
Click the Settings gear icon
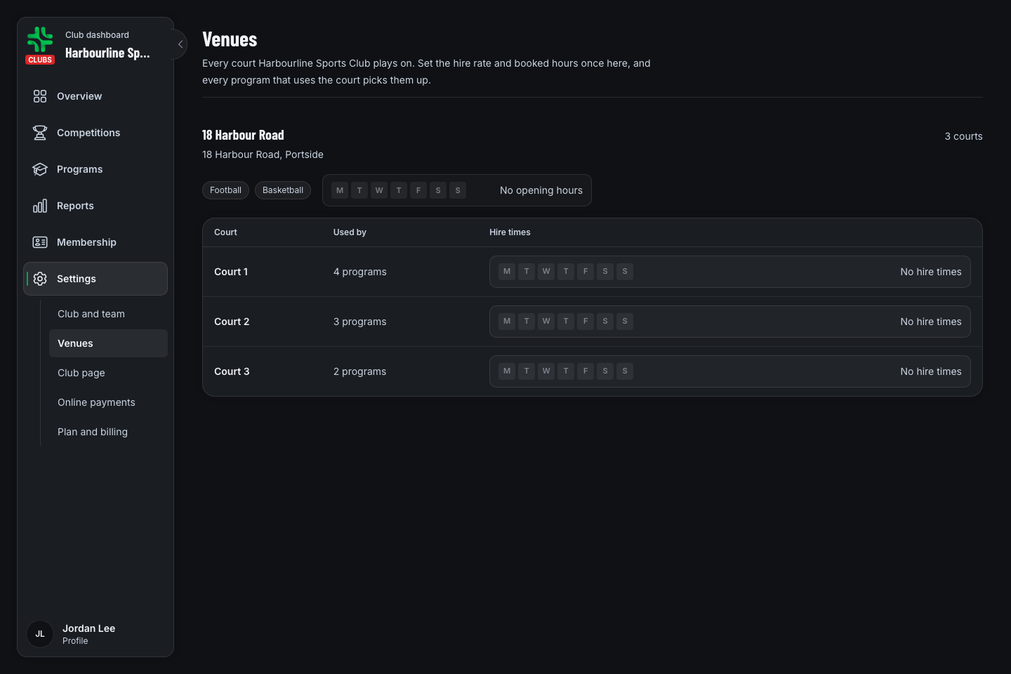(x=40, y=279)
